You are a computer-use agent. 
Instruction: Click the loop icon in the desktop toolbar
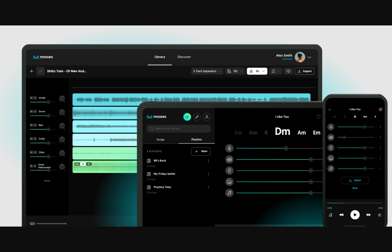point(288,71)
